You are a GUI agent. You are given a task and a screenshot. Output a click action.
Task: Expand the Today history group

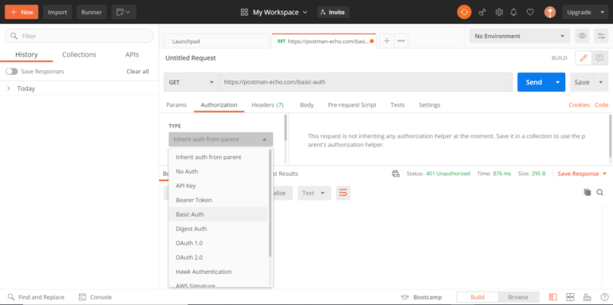[9, 88]
